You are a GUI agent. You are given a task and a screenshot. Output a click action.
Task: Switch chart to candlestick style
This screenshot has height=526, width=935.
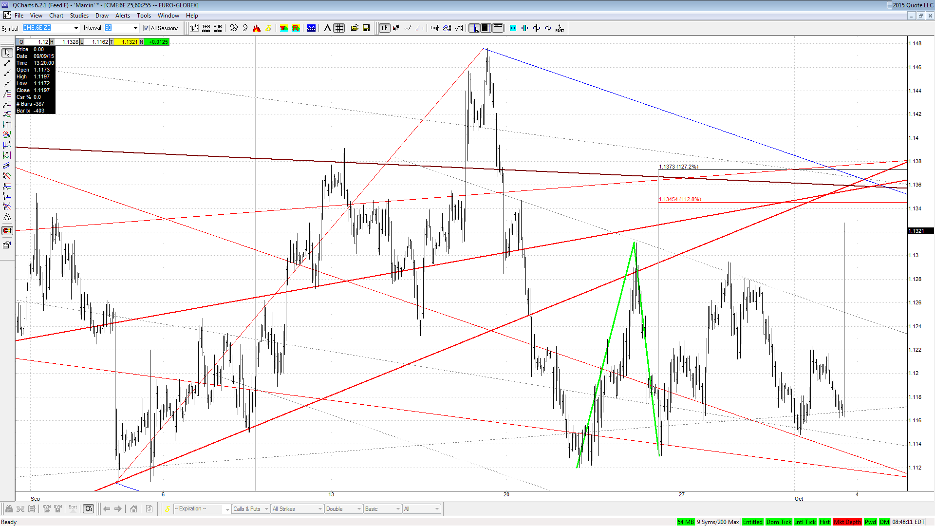(x=396, y=28)
